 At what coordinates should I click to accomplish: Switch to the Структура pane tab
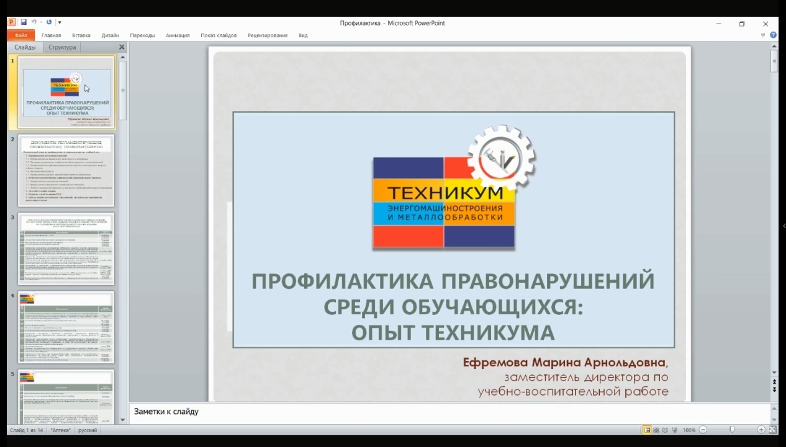[62, 47]
